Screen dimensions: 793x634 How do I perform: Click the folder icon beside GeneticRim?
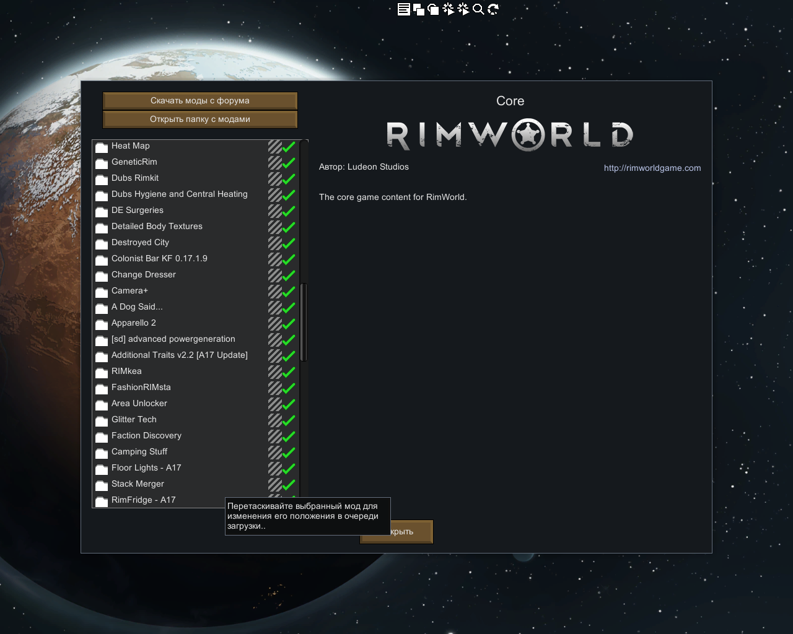(x=102, y=163)
